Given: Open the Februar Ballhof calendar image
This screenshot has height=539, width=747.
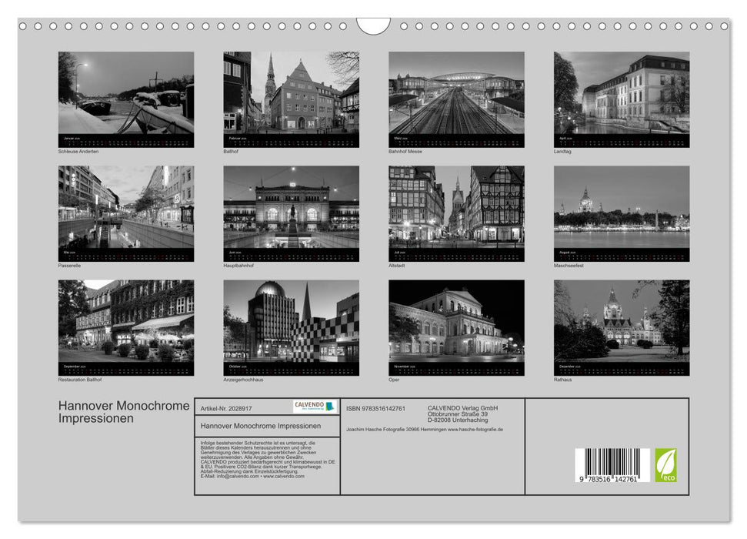Looking at the screenshot, I should point(292,96).
